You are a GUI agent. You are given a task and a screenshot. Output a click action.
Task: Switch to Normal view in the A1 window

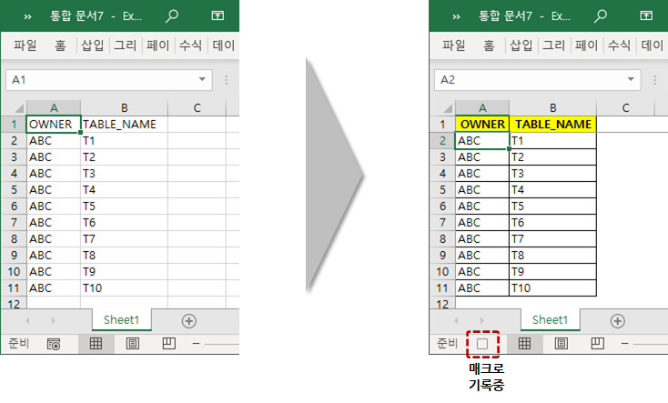(x=96, y=343)
